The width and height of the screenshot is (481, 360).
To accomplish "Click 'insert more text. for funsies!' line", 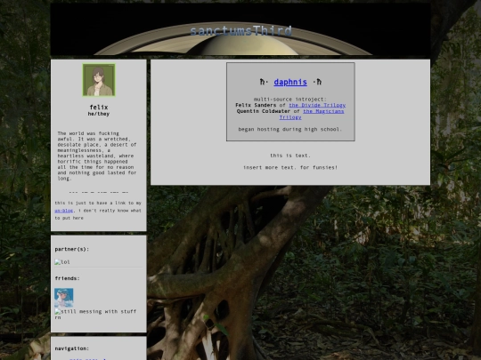I will (290, 167).
